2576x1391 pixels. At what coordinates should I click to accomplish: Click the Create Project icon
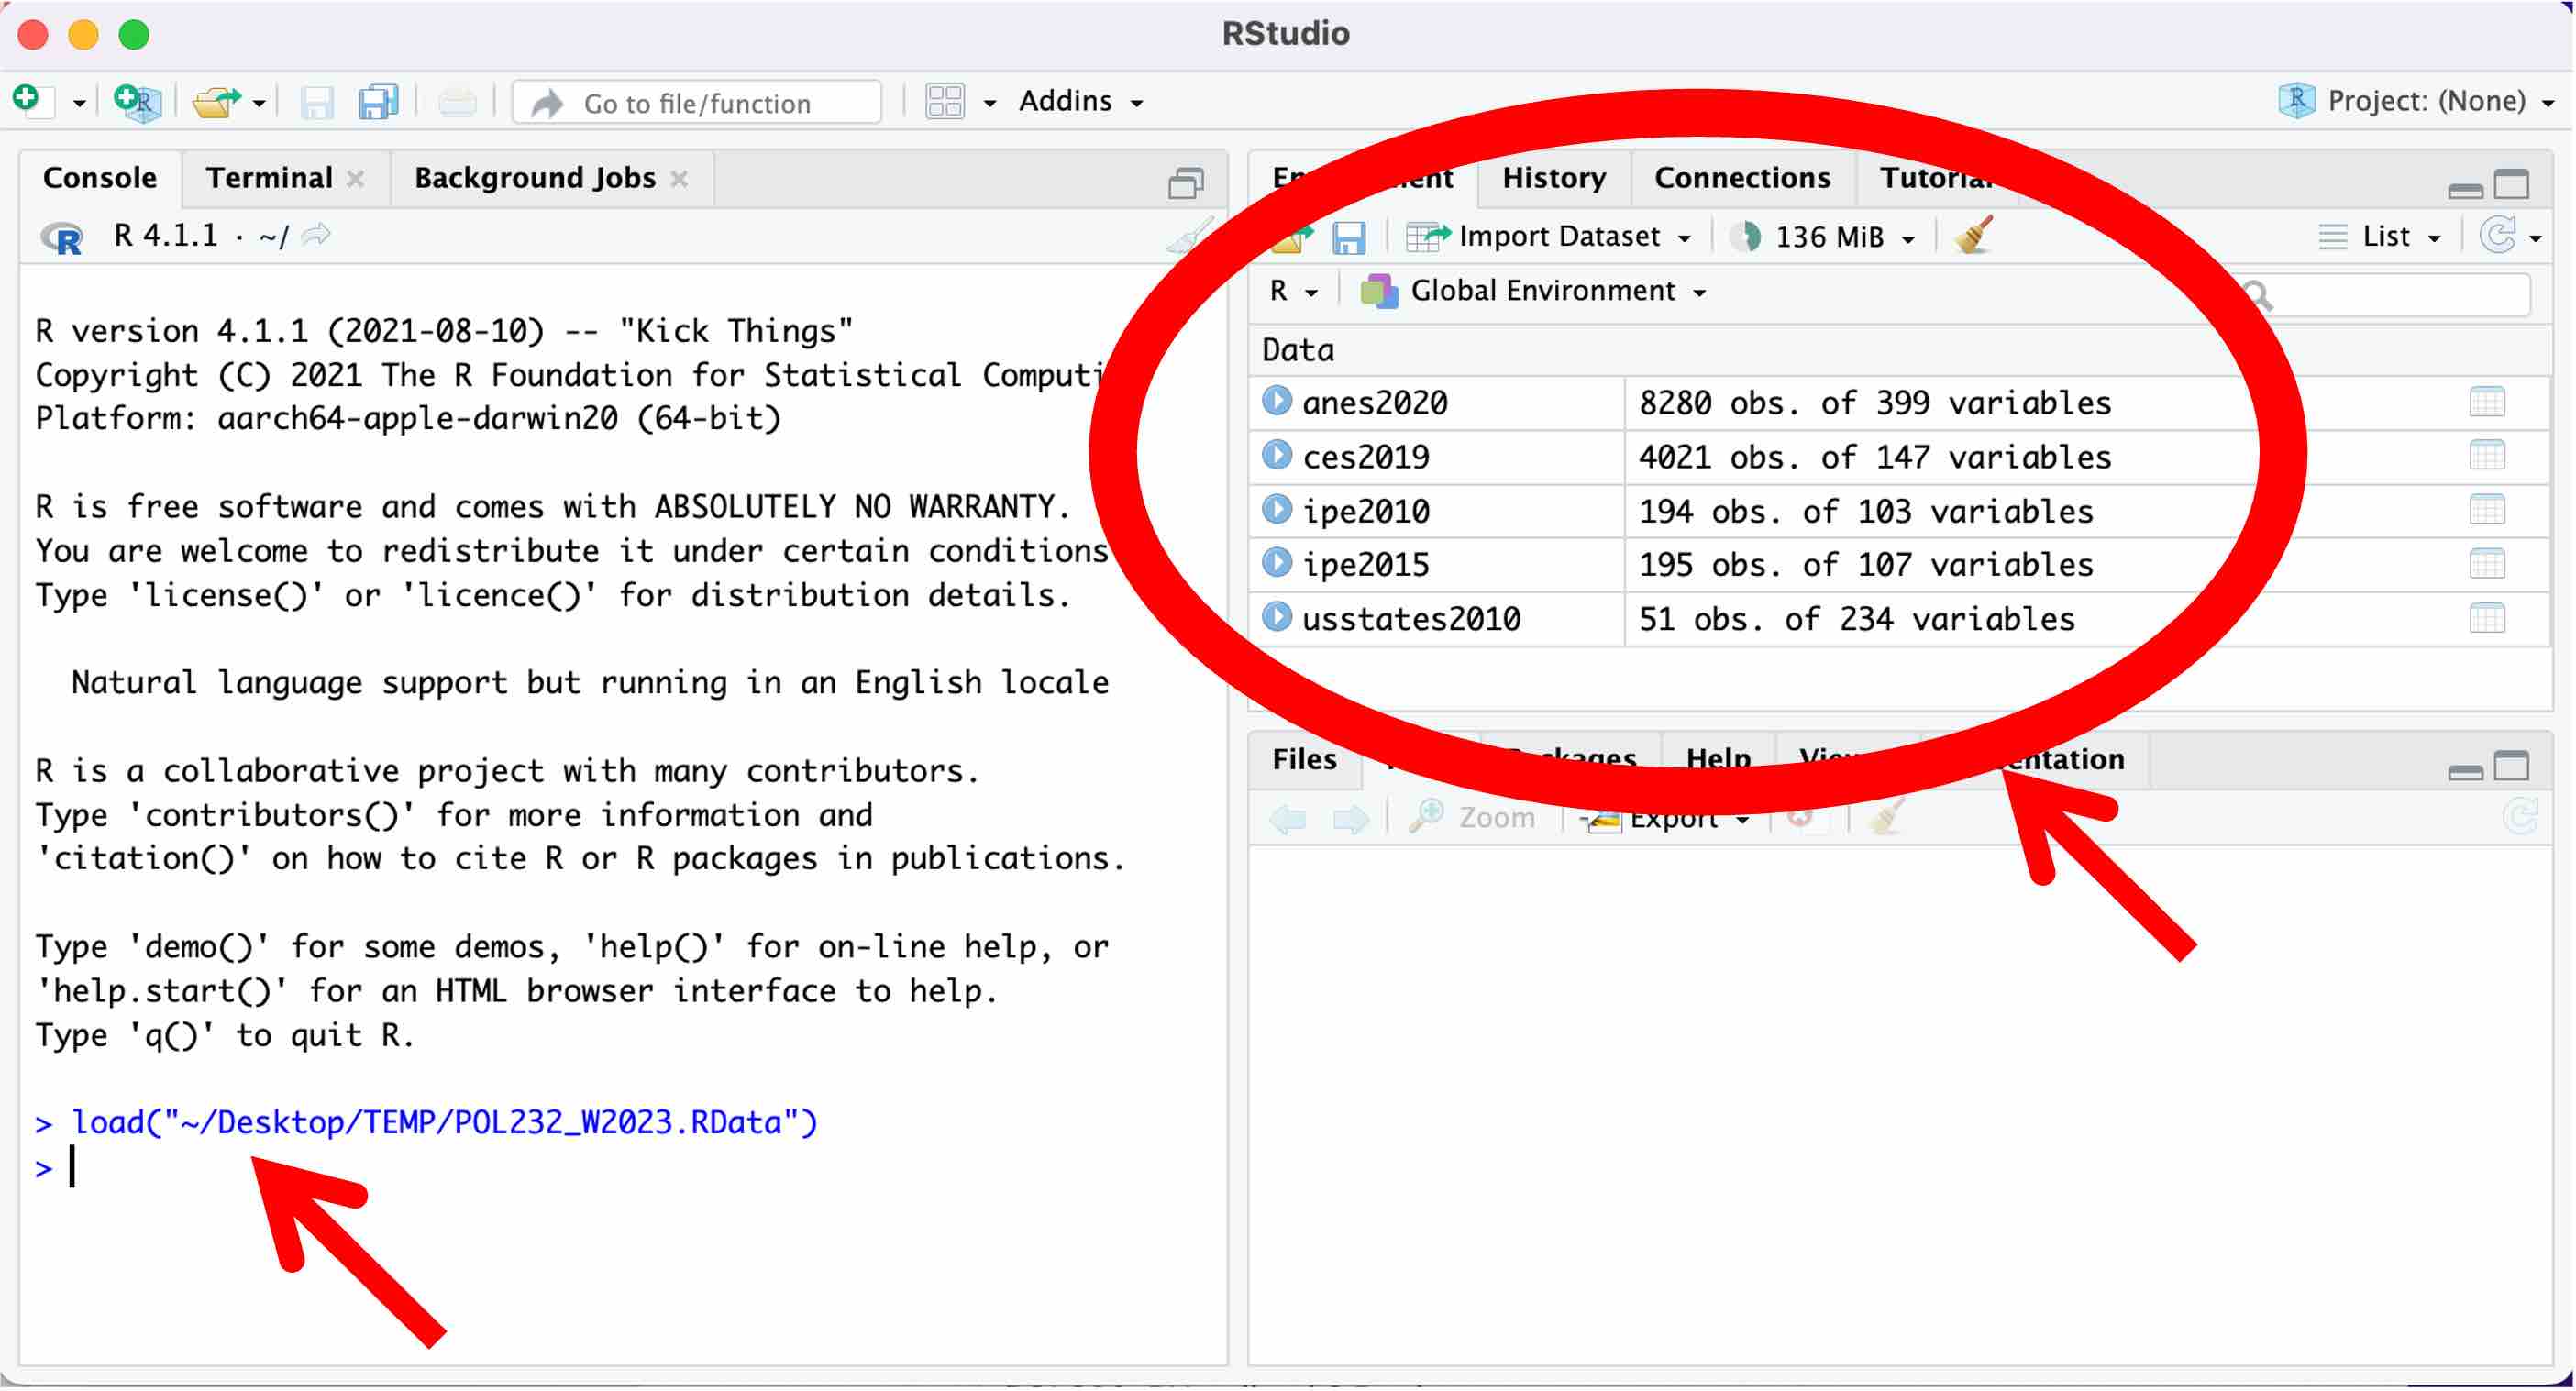coord(137,102)
